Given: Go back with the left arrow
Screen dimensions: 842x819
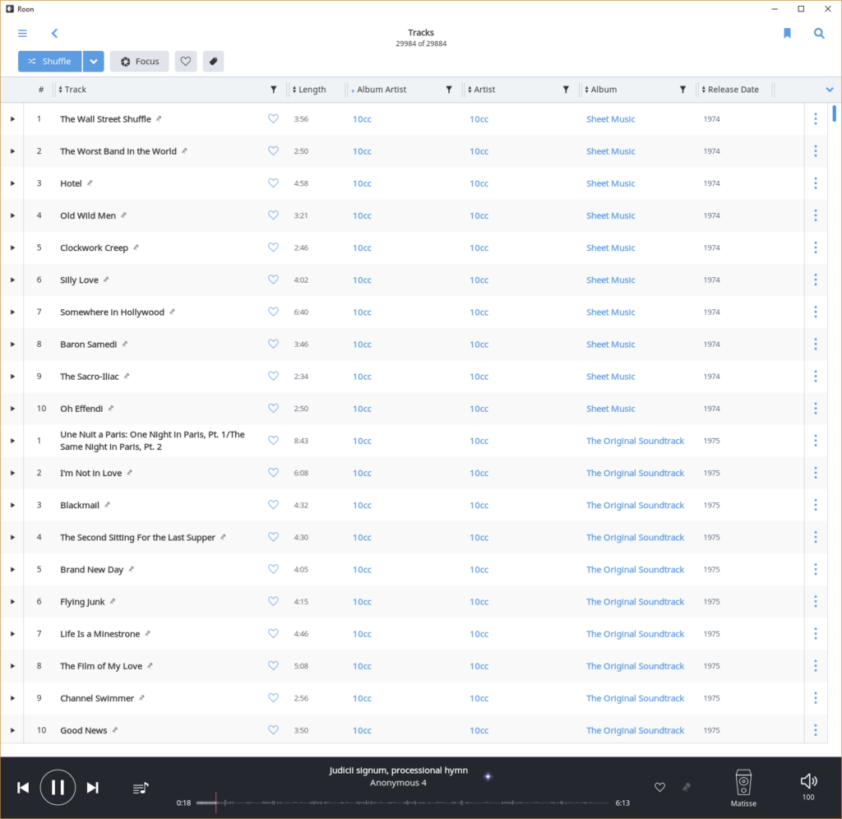Looking at the screenshot, I should (54, 33).
